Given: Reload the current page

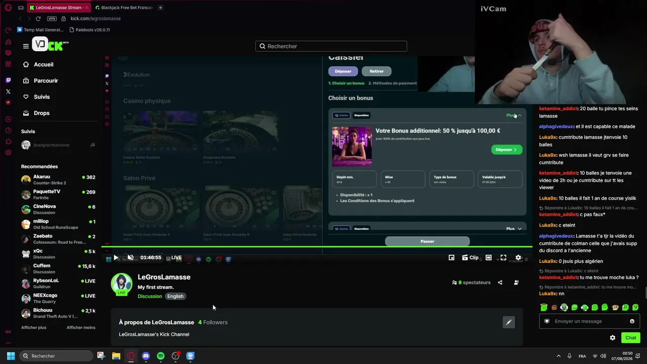Looking at the screenshot, I should click(38, 19).
